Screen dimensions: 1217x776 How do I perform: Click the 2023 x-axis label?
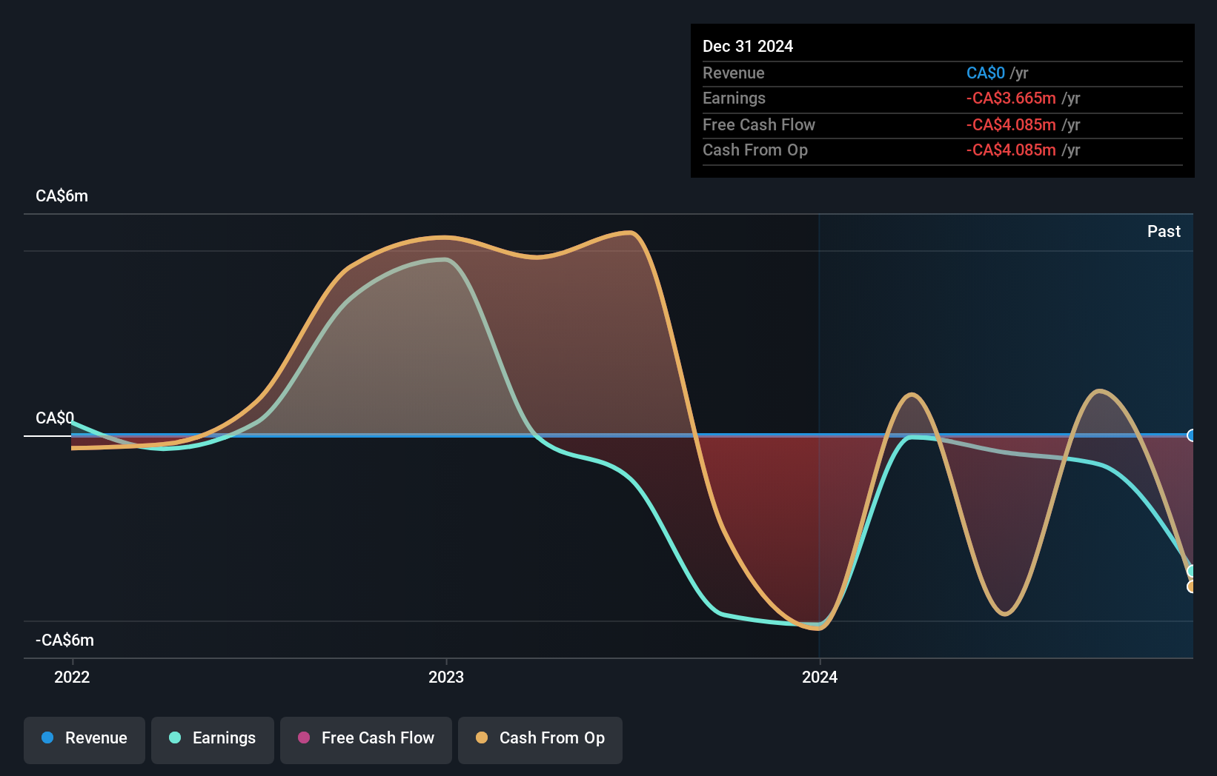tap(446, 677)
